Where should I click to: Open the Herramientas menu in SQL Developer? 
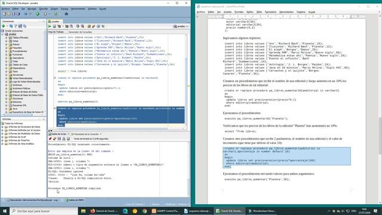pos(78,9)
